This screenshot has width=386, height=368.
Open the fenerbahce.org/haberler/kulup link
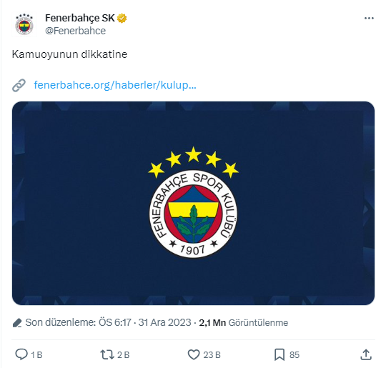[x=115, y=85]
